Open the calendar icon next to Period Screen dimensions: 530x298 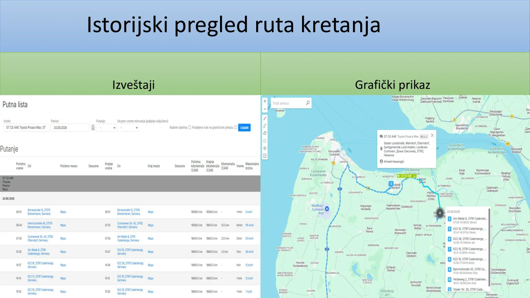tap(93, 128)
